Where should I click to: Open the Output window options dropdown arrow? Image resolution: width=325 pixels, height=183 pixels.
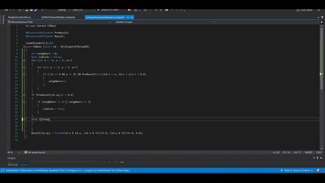click(314, 158)
